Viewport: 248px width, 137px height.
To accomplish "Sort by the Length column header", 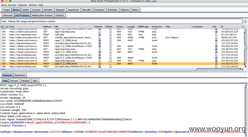I will point(132,27).
